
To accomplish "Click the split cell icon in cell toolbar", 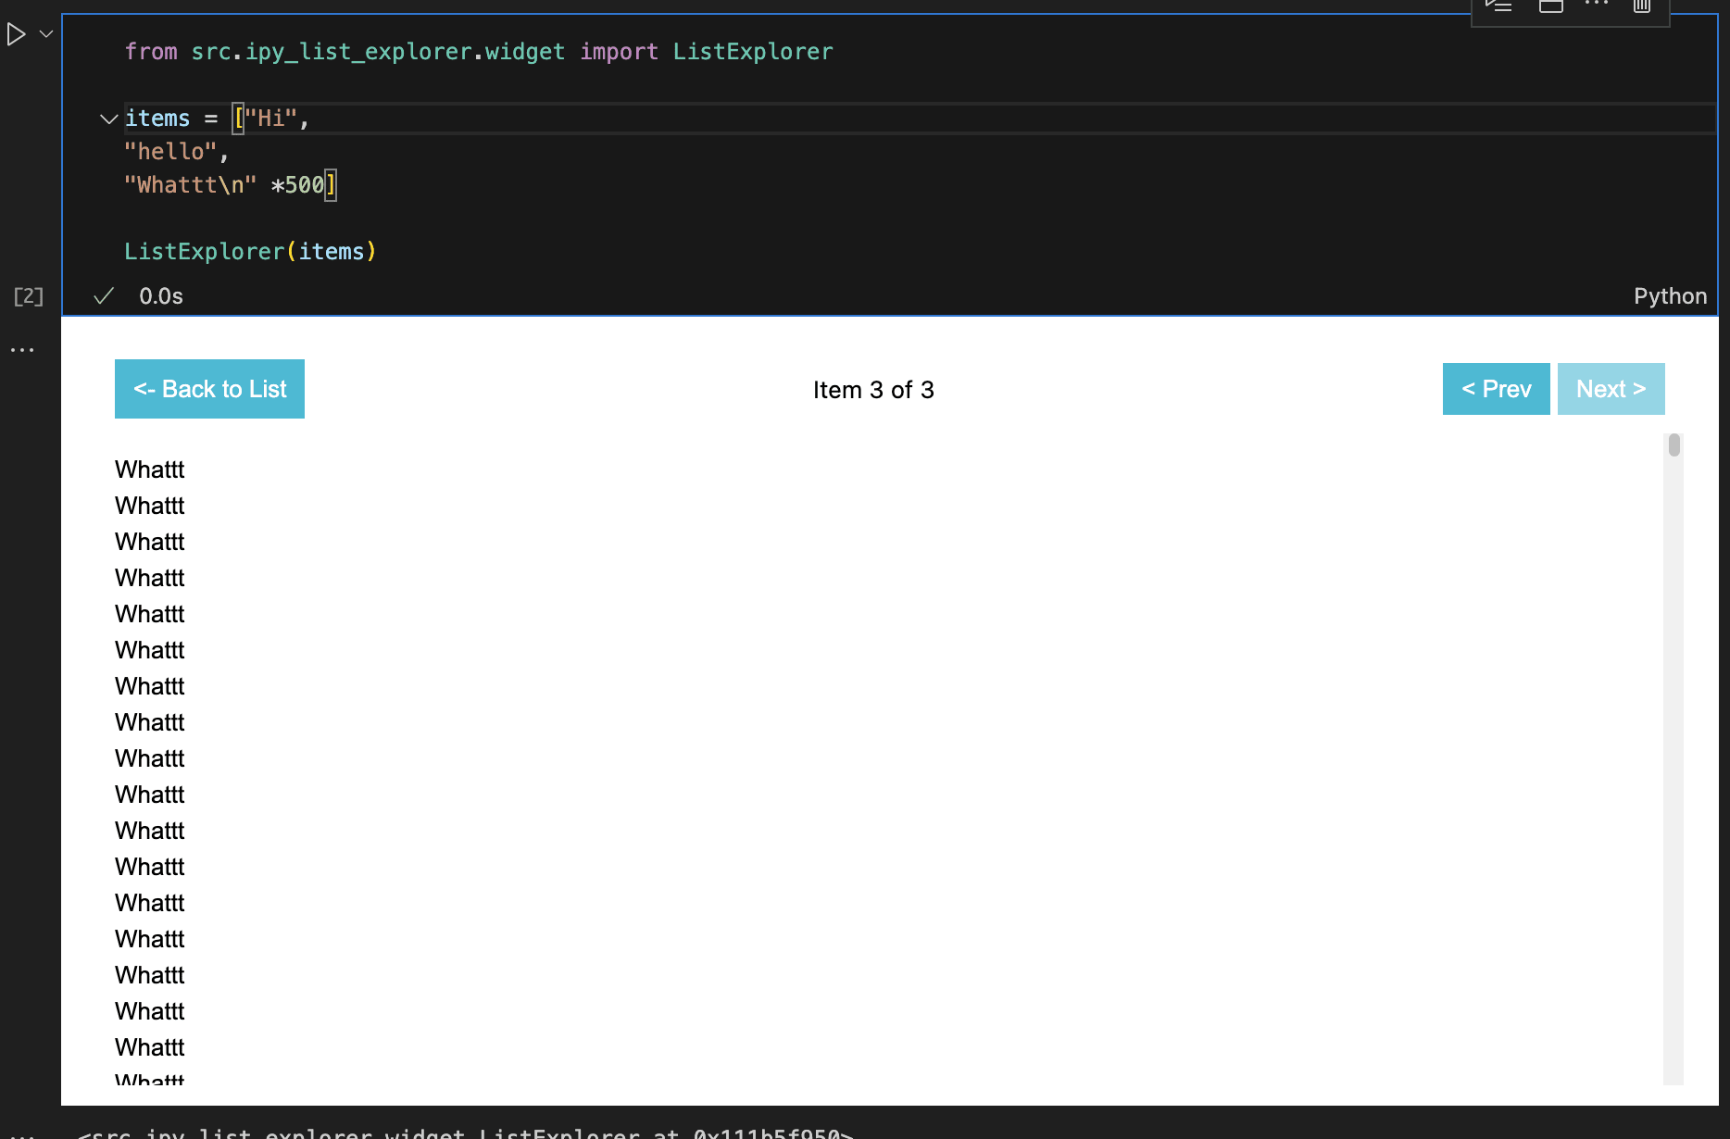I will pyautogui.click(x=1551, y=7).
